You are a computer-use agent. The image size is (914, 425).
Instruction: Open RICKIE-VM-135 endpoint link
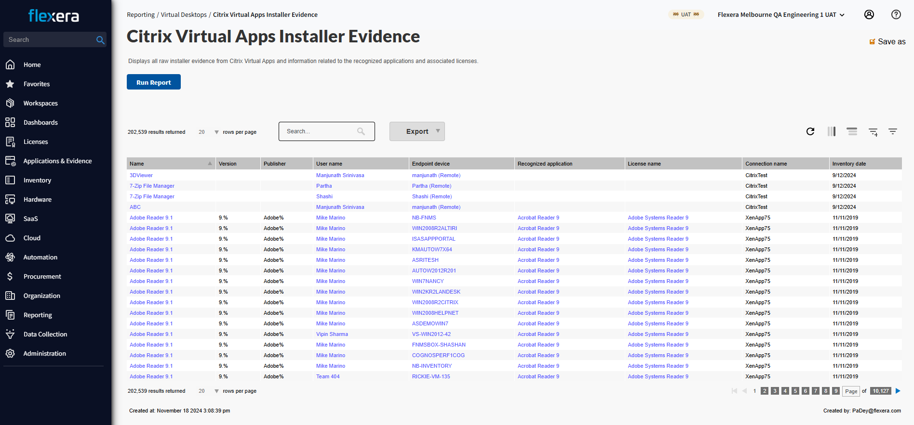(431, 376)
